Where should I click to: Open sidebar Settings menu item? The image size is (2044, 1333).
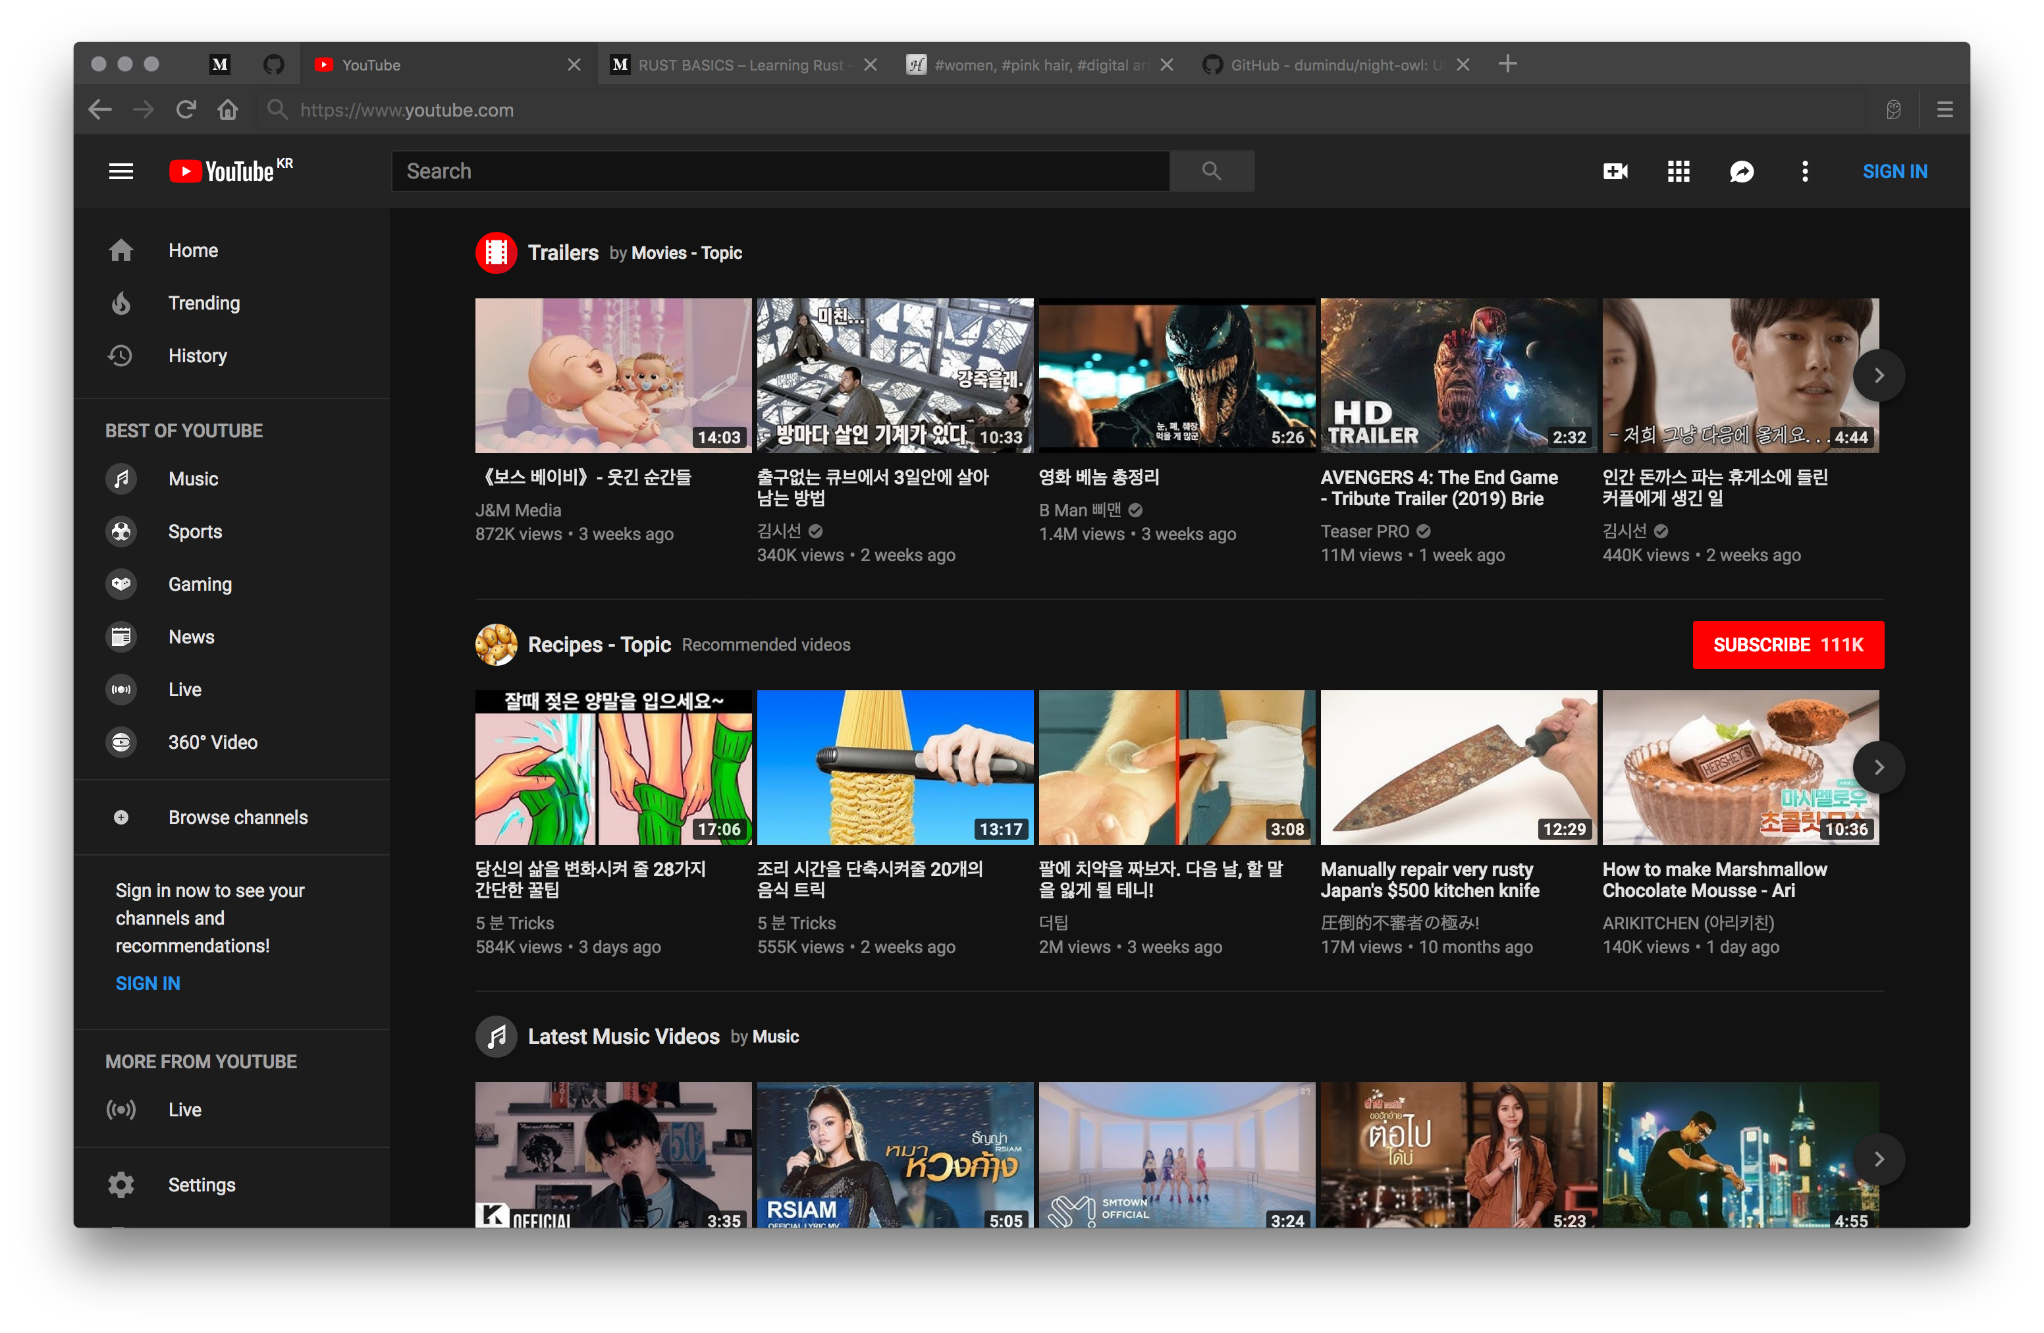coord(201,1184)
